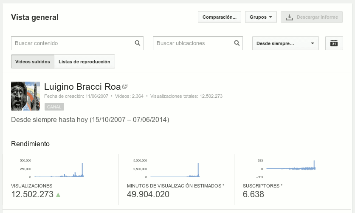The height and width of the screenshot is (213, 355).
Task: Click the VISUALIZACIONES label
Action: click(x=32, y=186)
